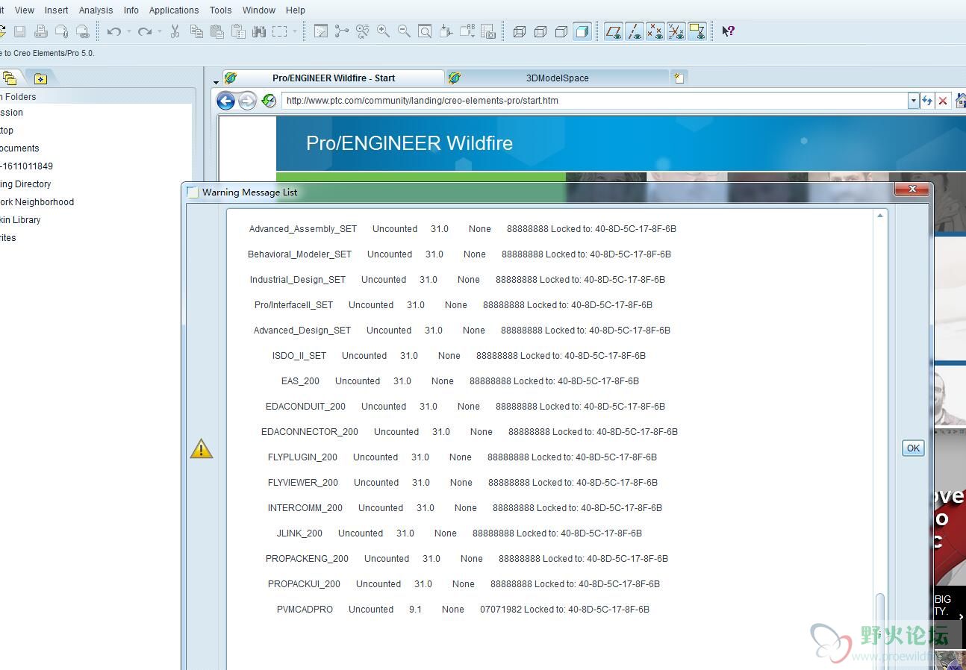Open the Favorites navigator tab
This screenshot has height=670, width=966.
click(x=40, y=78)
